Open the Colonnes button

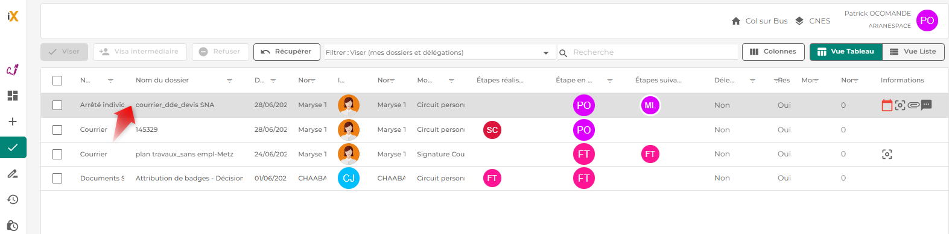[x=773, y=52]
